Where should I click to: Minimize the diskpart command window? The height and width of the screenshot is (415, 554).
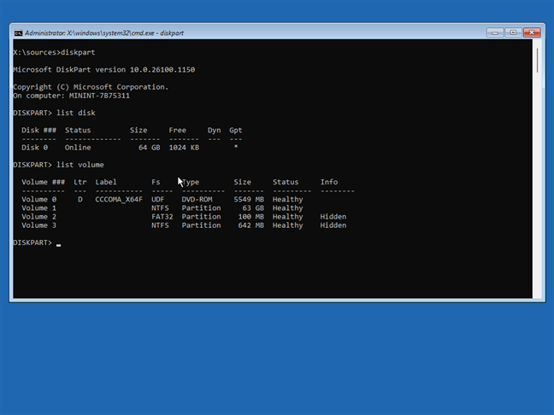pos(495,32)
